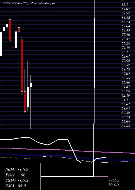This screenshot has height=190, width=135.
Task: Click the 85.1 price axis label
Action: coord(125,5)
